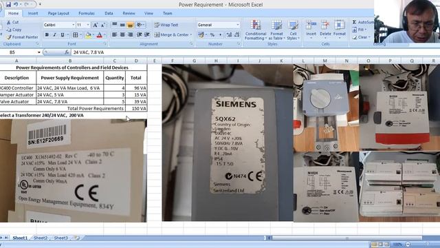The height and width of the screenshot is (248, 440).
Task: Apply Accounting number format
Action: [201, 35]
